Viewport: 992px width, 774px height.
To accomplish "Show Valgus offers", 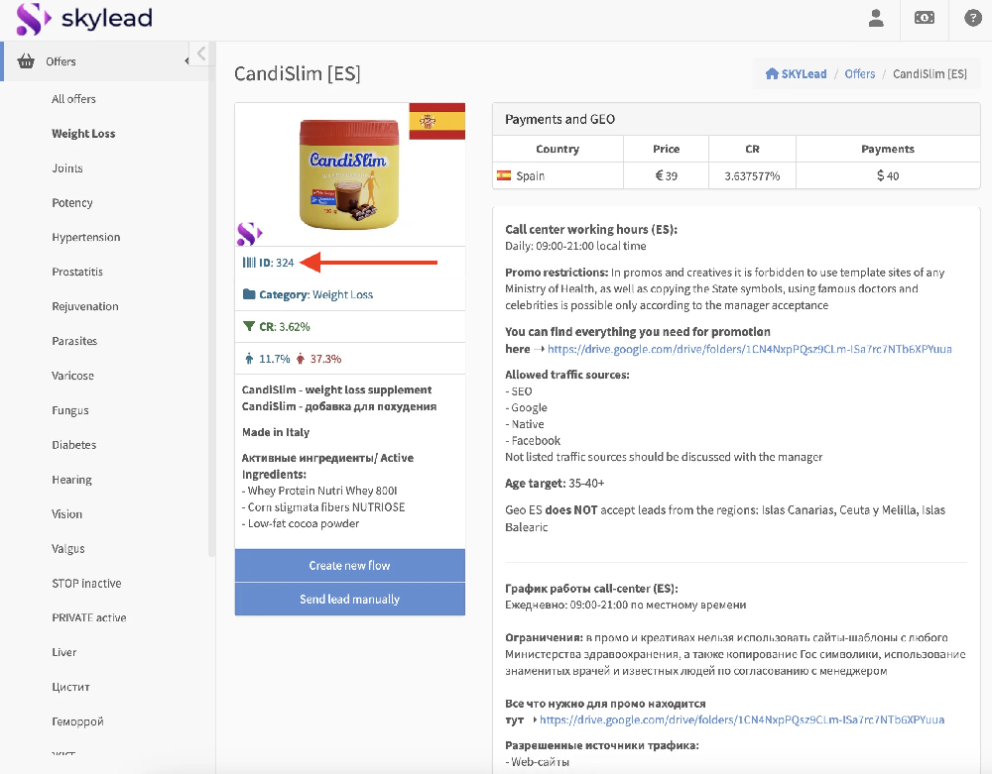I will tap(68, 548).
